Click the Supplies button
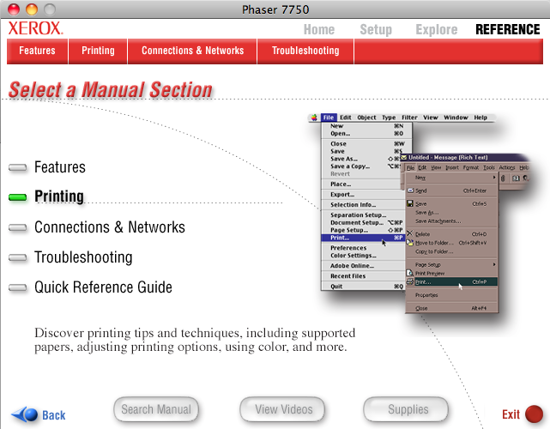This screenshot has height=429, width=550. pyautogui.click(x=406, y=409)
